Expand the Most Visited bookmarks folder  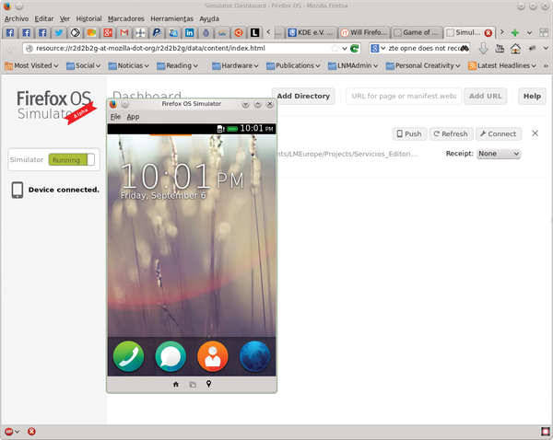pyautogui.click(x=31, y=65)
